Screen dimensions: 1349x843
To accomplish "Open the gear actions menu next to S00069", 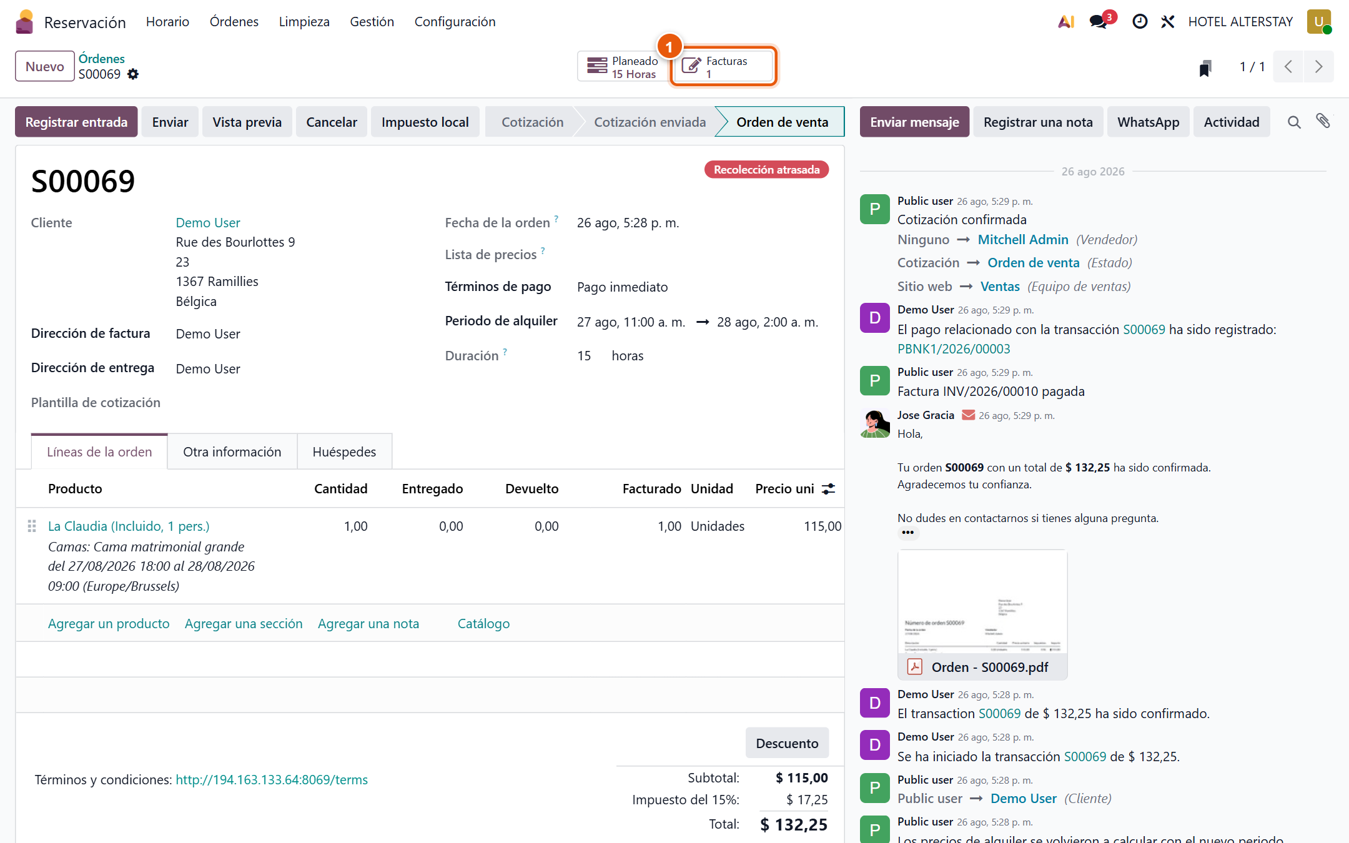I will coord(133,74).
